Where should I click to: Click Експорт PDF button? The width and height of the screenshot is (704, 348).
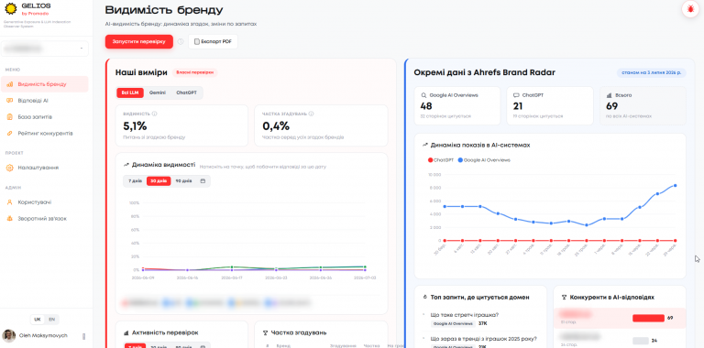point(213,42)
